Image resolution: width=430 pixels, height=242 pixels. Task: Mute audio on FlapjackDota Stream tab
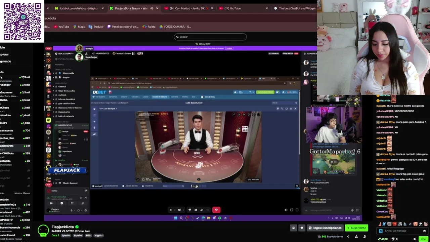coord(152,8)
